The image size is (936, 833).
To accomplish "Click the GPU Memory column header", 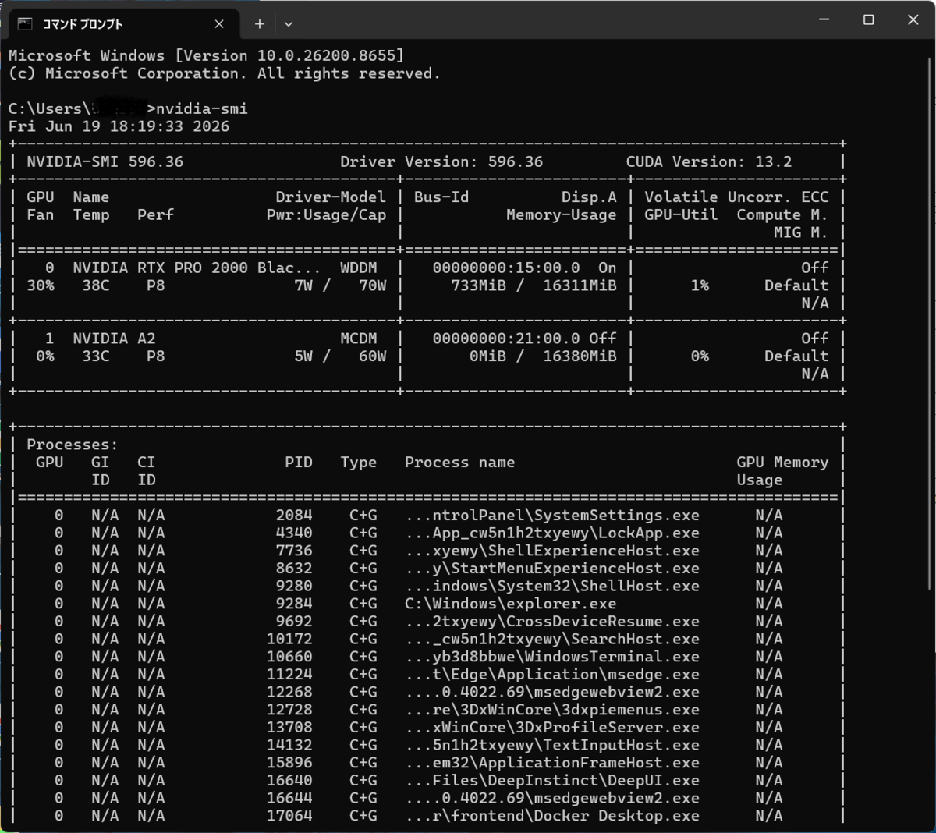I will [x=782, y=463].
